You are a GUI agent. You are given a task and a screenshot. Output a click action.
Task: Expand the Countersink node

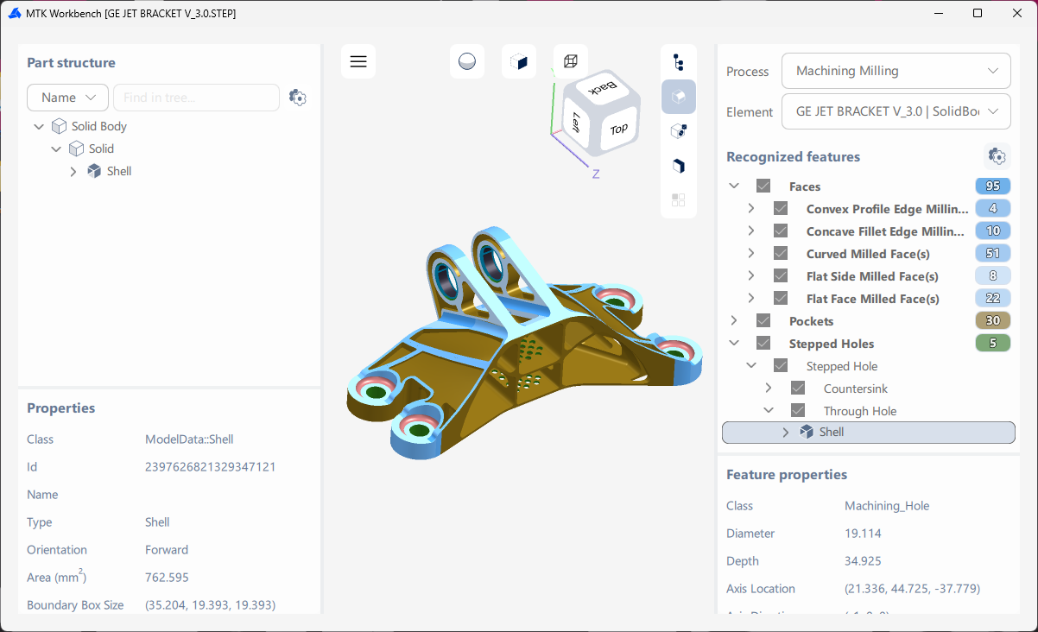769,389
